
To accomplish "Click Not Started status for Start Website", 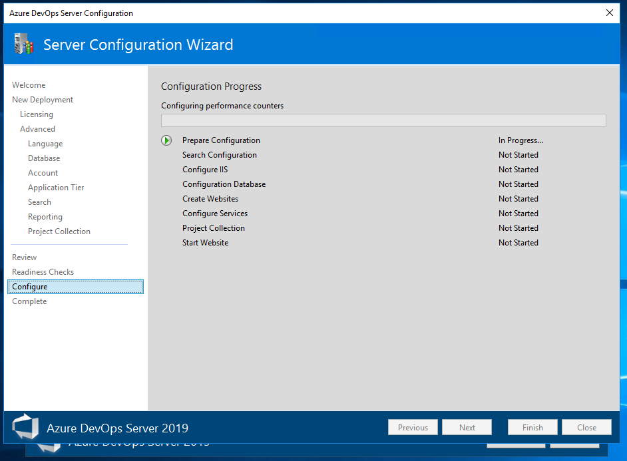I will coord(519,243).
